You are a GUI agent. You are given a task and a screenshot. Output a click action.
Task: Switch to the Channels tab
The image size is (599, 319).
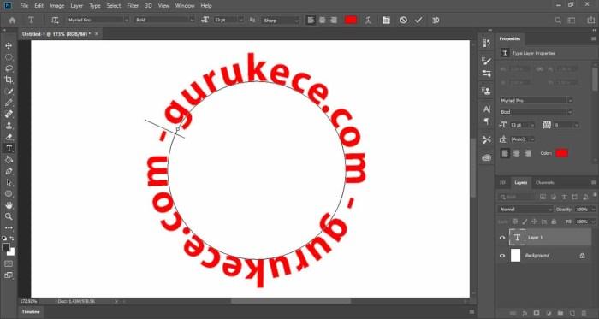(x=545, y=182)
